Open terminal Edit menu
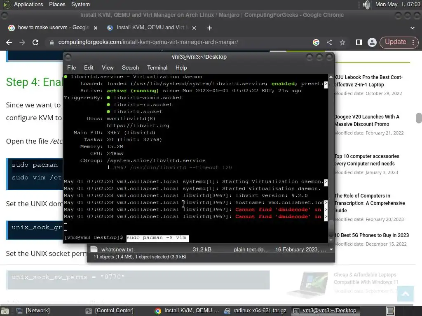 coord(89,68)
